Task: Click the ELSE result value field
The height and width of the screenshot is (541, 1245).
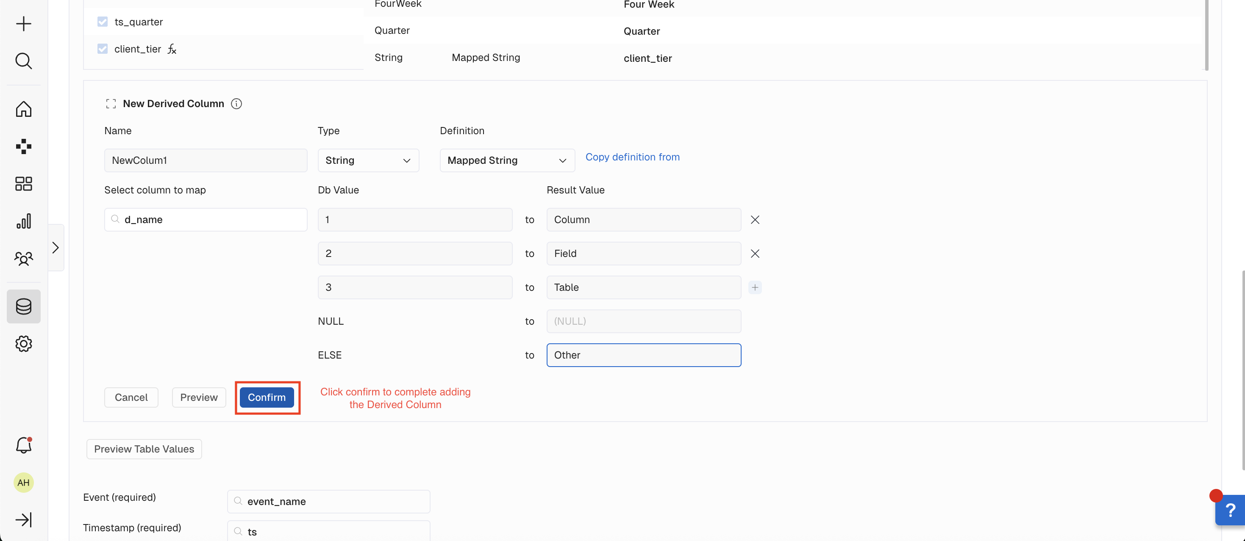Action: click(643, 355)
